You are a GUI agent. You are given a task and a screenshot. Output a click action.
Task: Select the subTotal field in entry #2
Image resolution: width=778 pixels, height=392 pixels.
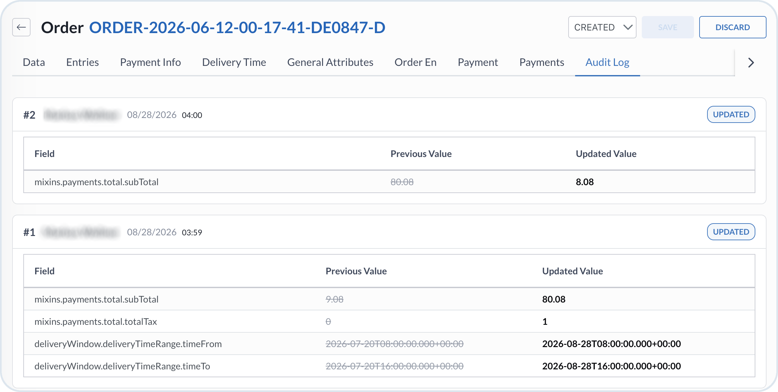[x=97, y=182]
